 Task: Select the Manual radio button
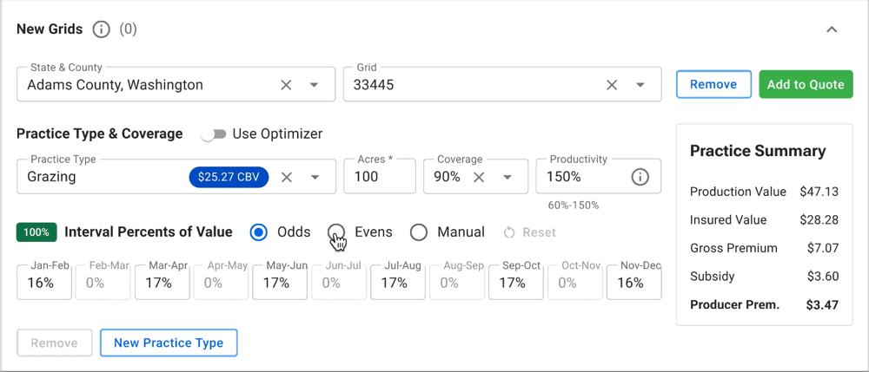(x=419, y=232)
